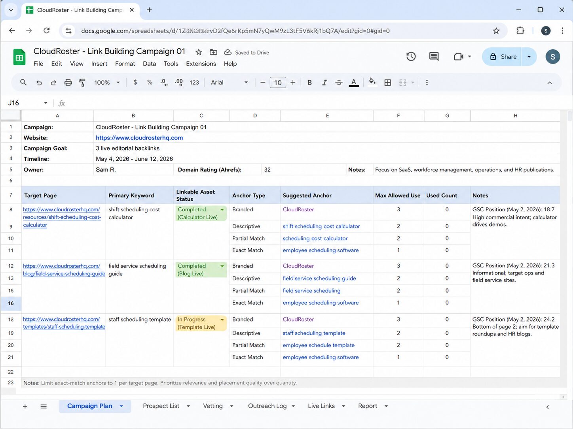Switch to the Report tab
This screenshot has width=573, height=429.
(368, 406)
